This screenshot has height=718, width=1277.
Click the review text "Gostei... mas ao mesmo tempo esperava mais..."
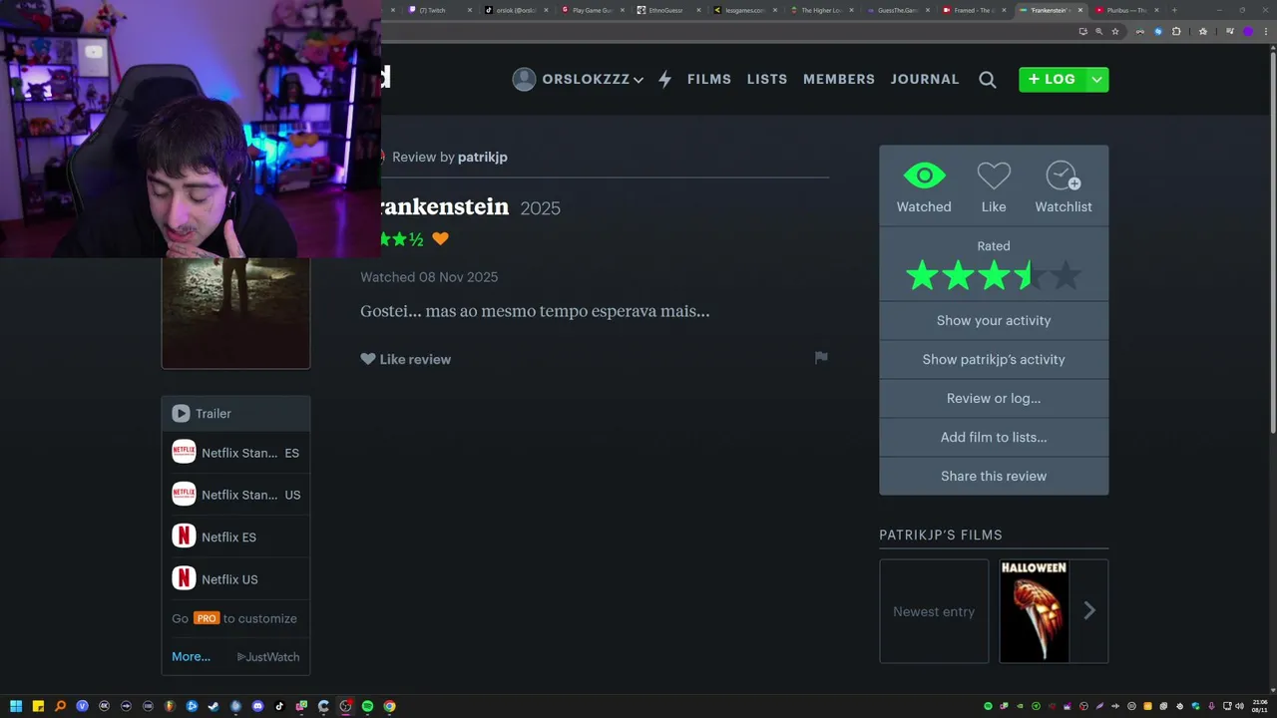click(535, 311)
